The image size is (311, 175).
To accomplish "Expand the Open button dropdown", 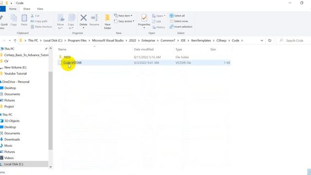I will coord(165,16).
